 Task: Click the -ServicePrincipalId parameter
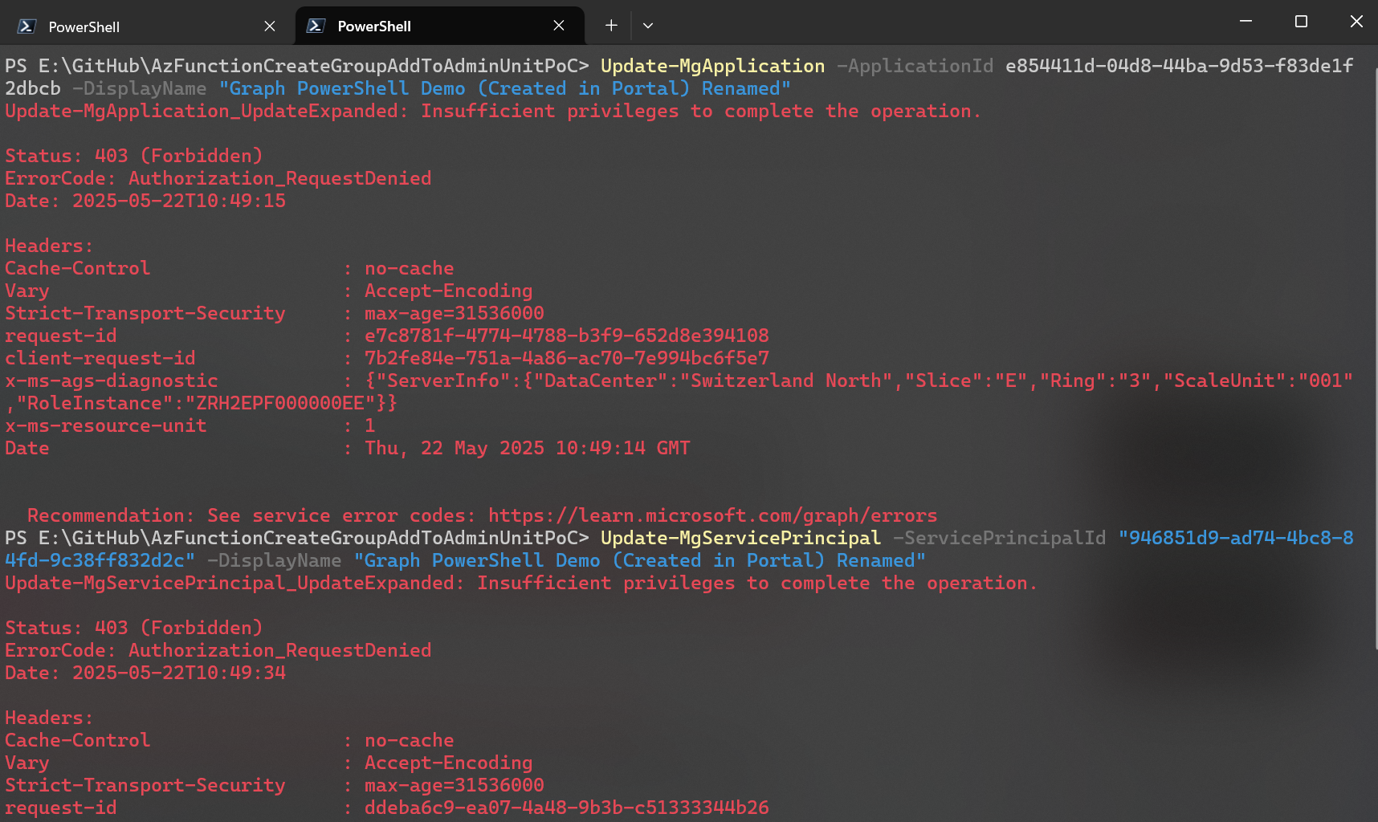(x=1000, y=538)
